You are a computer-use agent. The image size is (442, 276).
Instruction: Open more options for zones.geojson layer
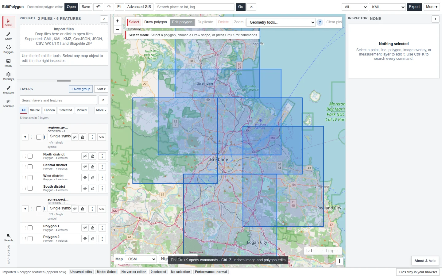[92, 209]
